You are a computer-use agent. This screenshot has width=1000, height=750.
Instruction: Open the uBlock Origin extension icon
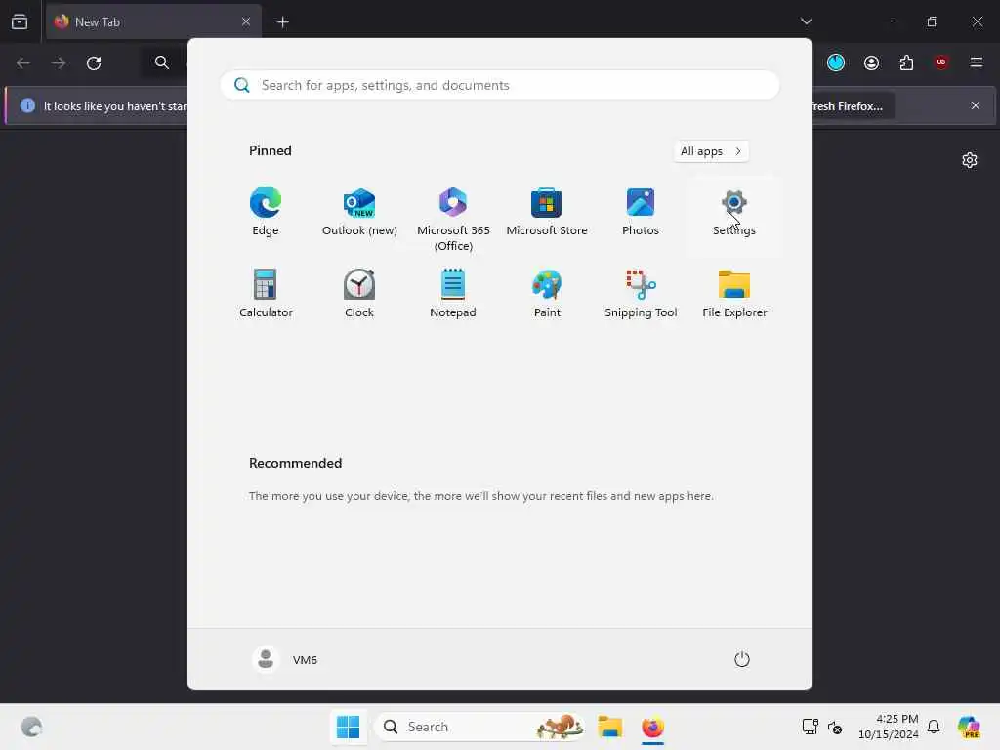click(x=941, y=62)
